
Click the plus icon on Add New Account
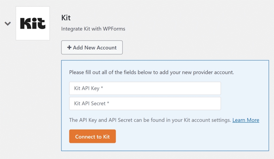point(69,48)
